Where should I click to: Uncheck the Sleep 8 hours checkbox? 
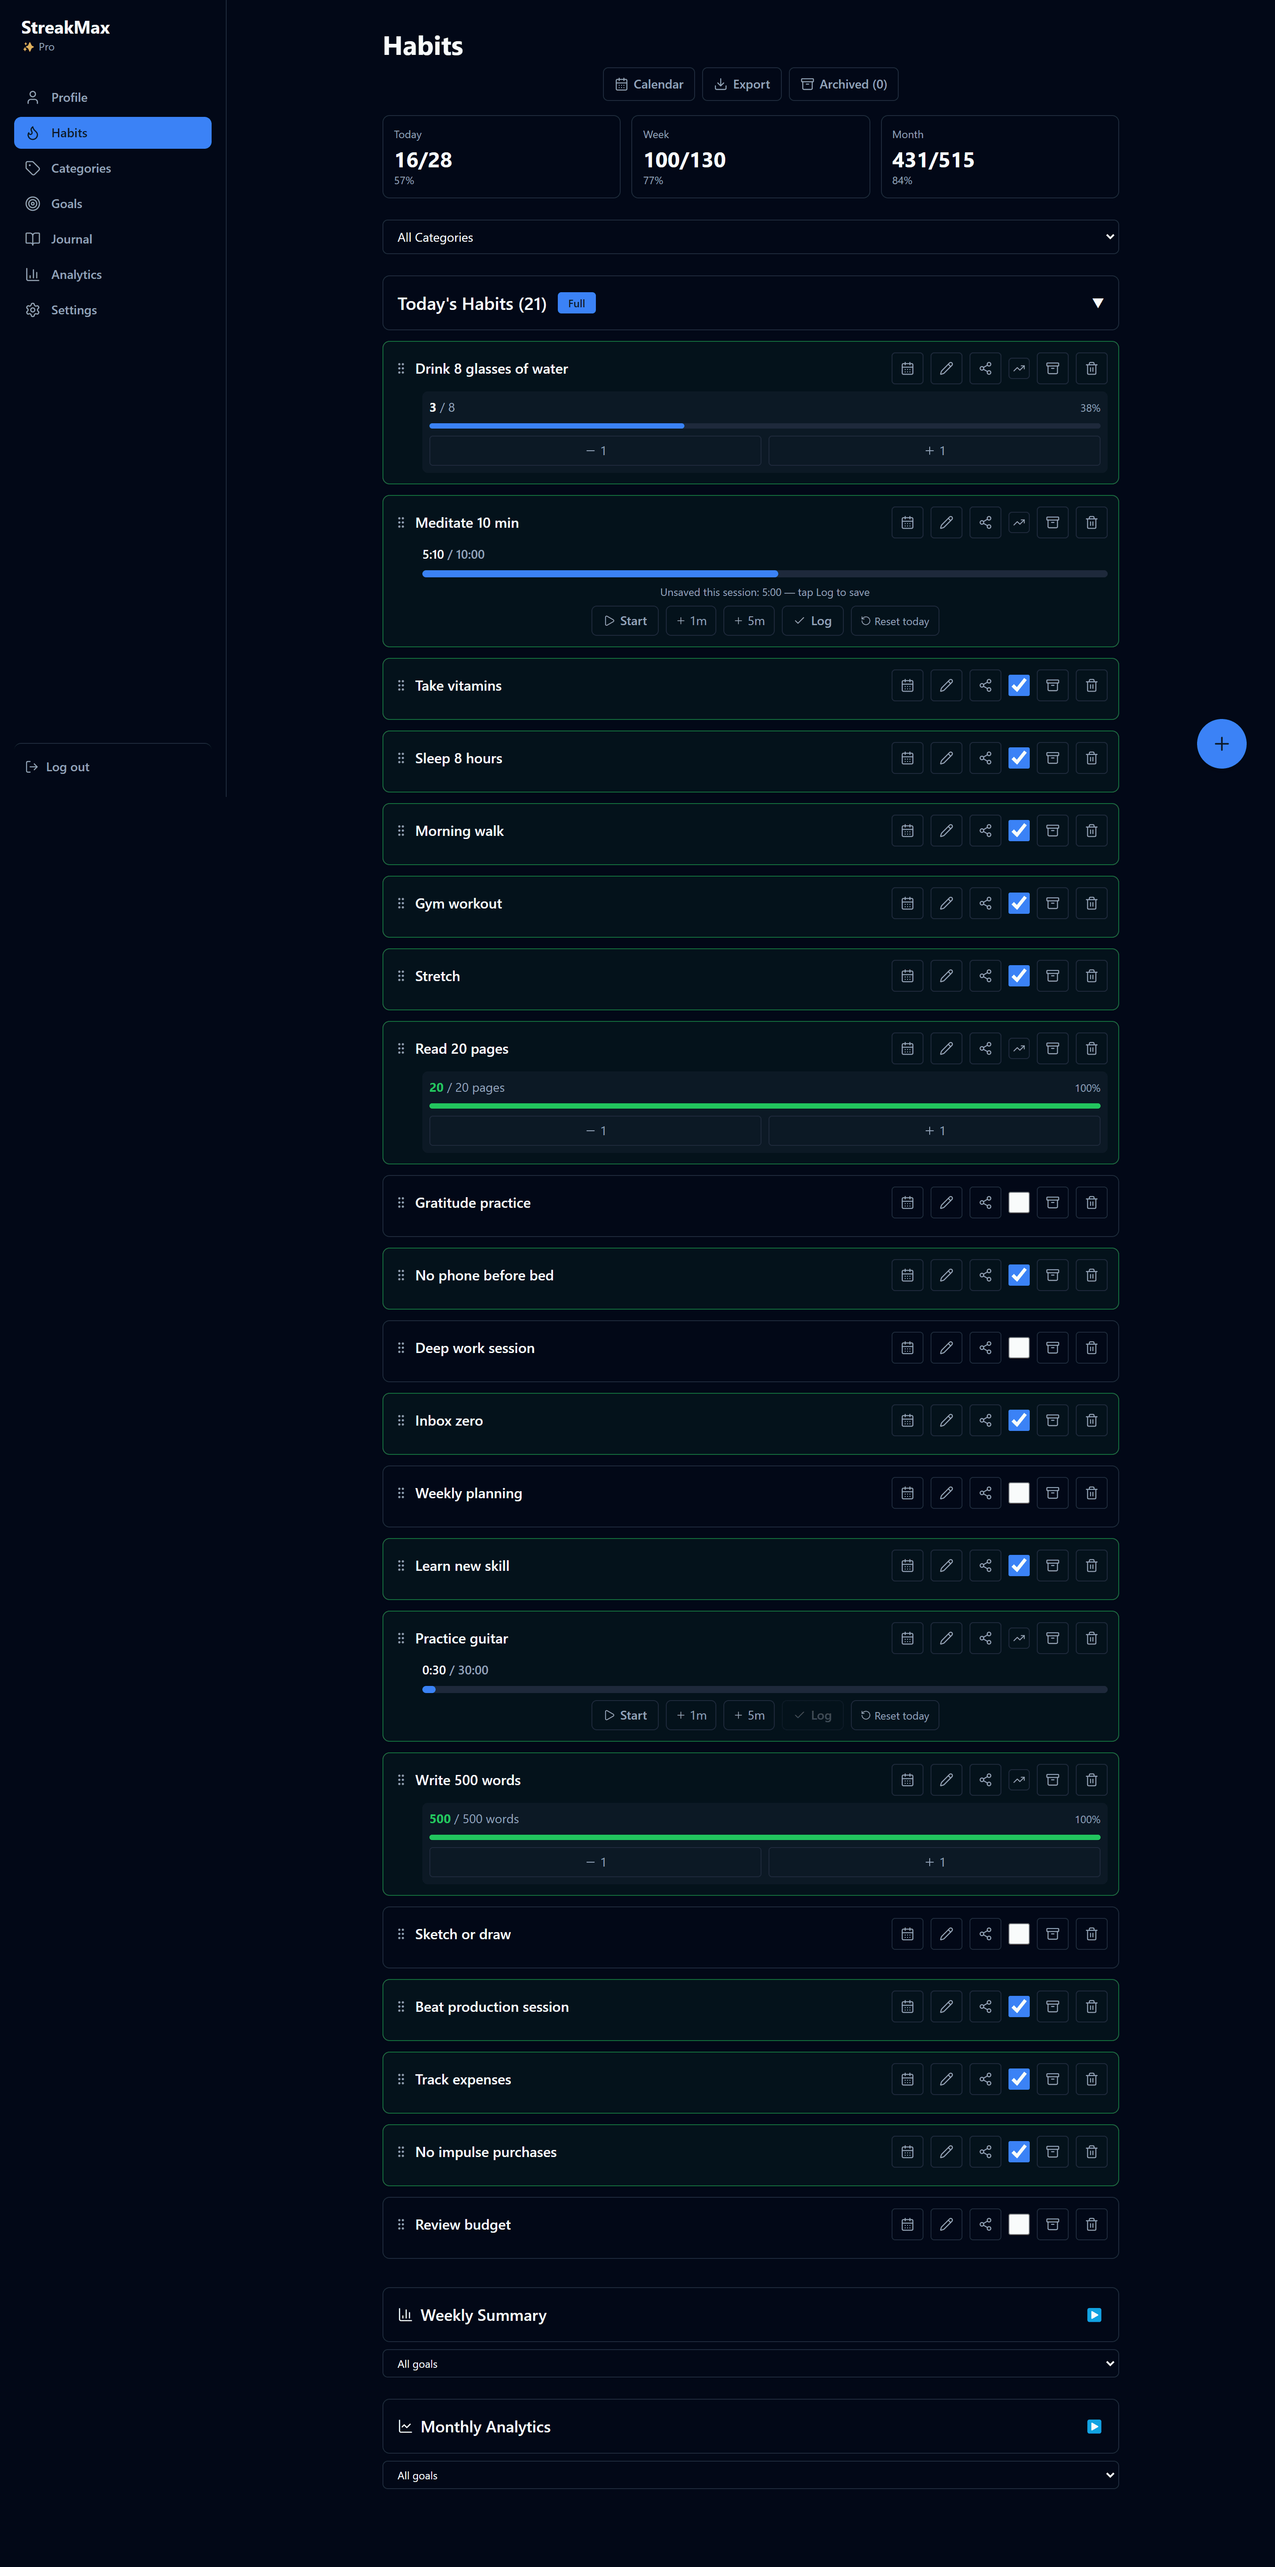pyautogui.click(x=1018, y=758)
